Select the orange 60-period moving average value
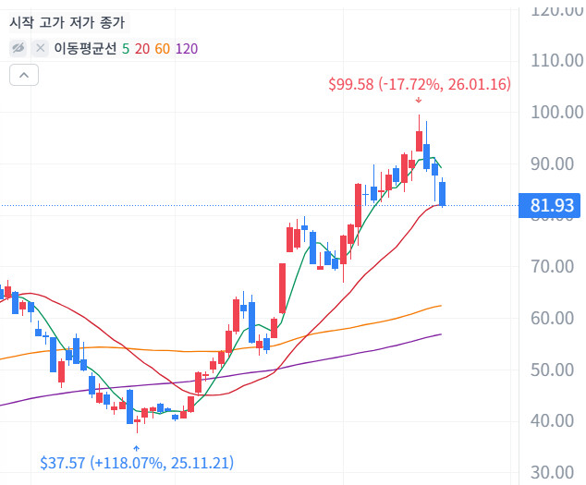 click(162, 49)
